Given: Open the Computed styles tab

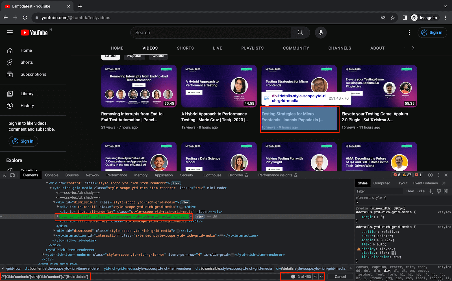Looking at the screenshot, I should pos(382,183).
